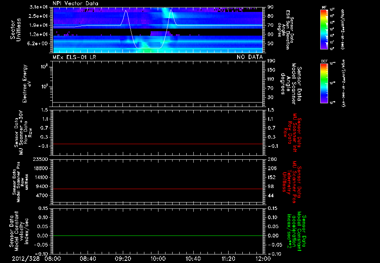Click the NF label above the colorbar
The image size is (380, 263).
pyautogui.click(x=324, y=7)
